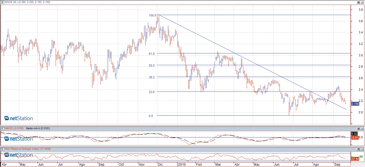The width and height of the screenshot is (365, 167).
Task: Click the RSI panel icon
Action: tap(2, 149)
